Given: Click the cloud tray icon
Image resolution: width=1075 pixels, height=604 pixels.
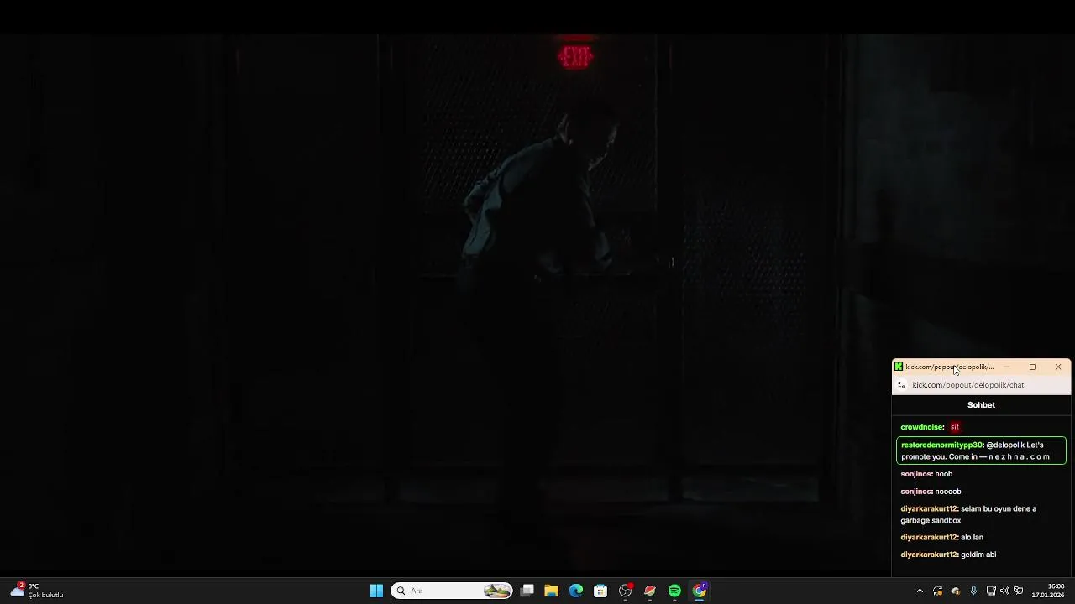Looking at the screenshot, I should click(956, 591).
